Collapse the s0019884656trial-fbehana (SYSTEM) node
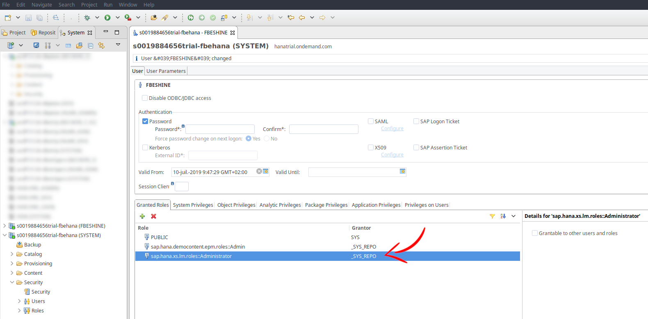Image resolution: width=648 pixels, height=319 pixels. pos(5,235)
